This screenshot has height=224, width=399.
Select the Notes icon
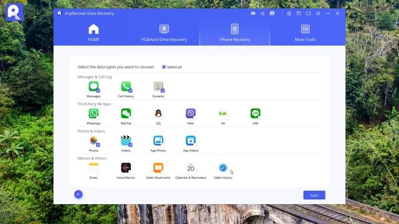(x=94, y=168)
